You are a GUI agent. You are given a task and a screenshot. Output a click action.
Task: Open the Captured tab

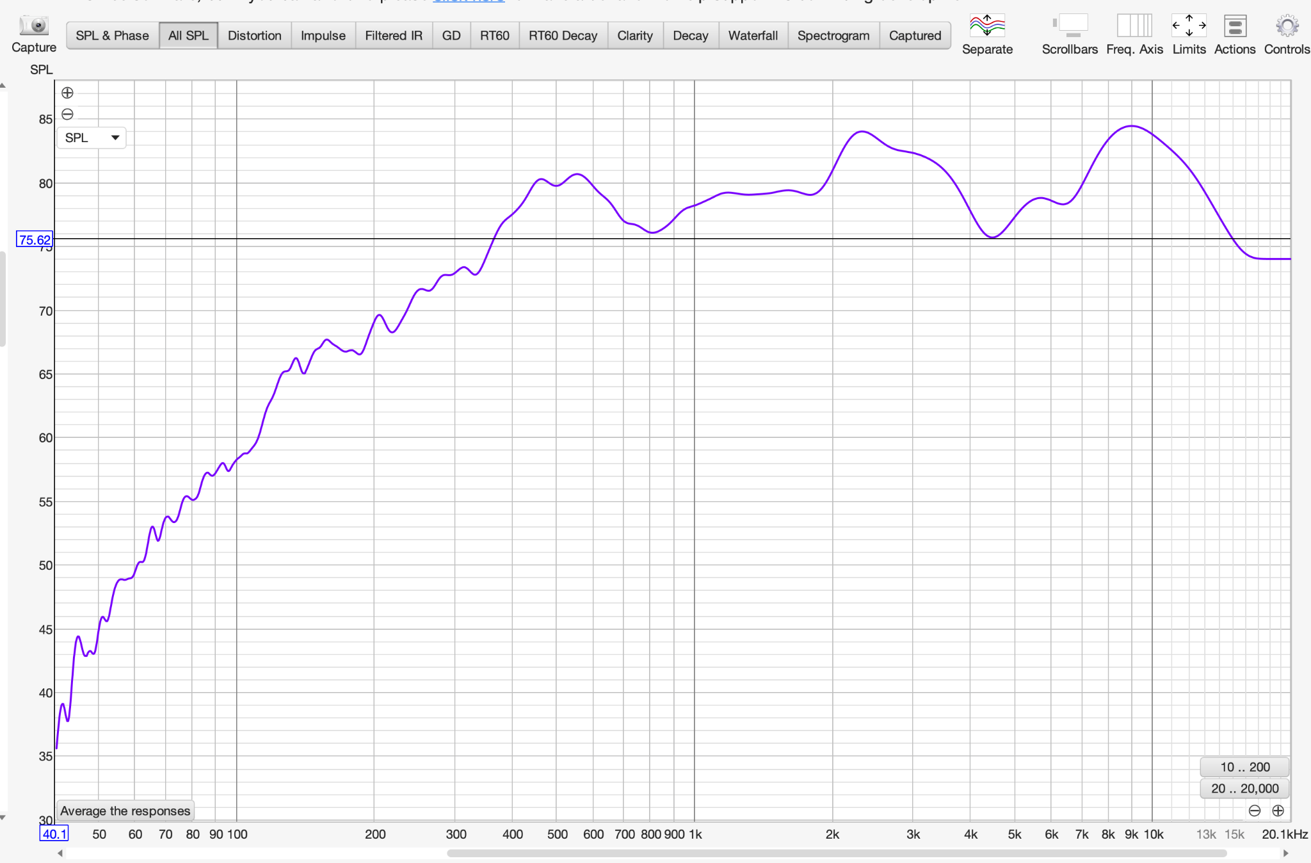[915, 35]
